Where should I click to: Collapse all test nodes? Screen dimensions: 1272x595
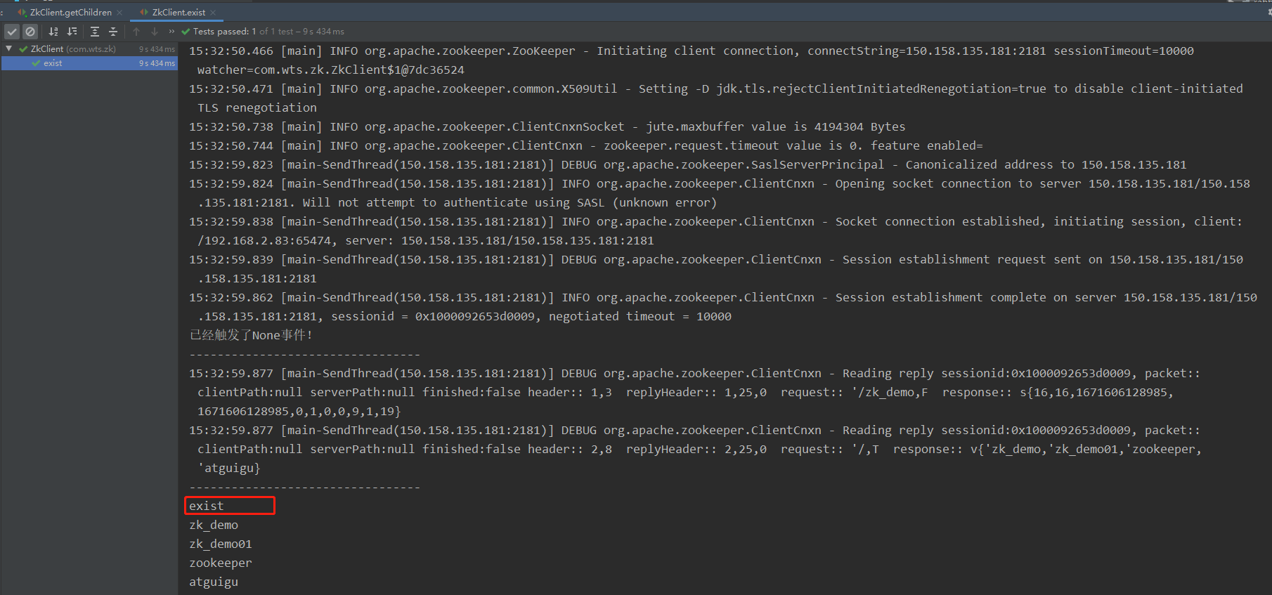[113, 32]
